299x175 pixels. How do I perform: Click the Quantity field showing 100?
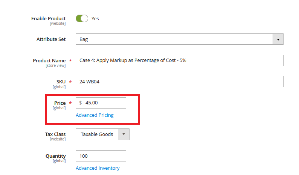click(x=101, y=156)
